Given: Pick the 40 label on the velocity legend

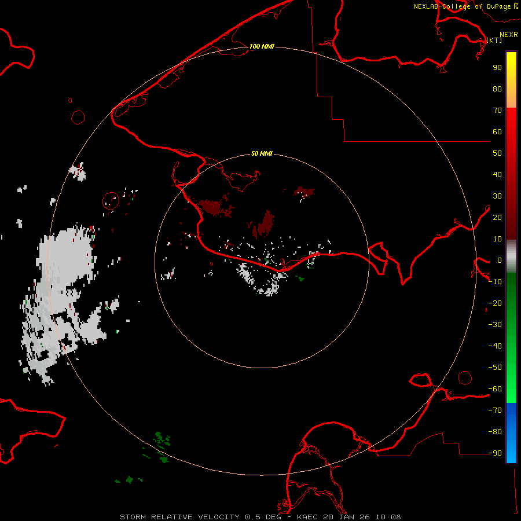Looking at the screenshot, I should 497,175.
